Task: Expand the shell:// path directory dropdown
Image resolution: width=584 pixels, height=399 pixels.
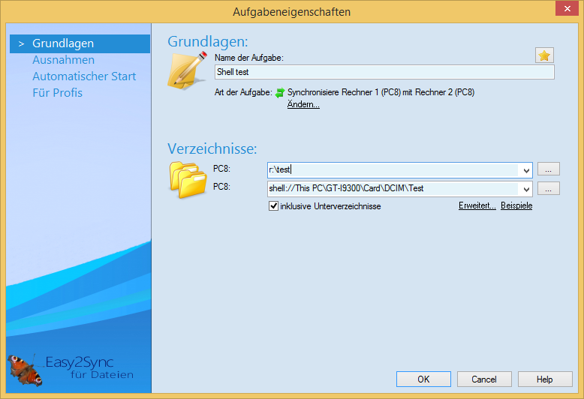Action: (525, 189)
